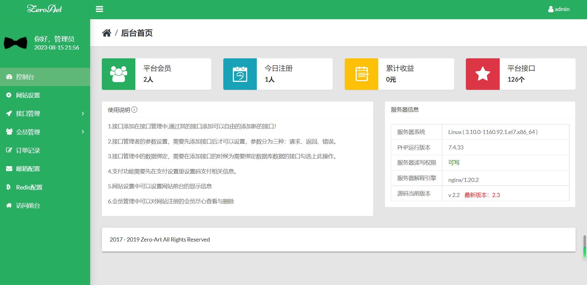Open 控制台 in the sidebar

coord(45,77)
